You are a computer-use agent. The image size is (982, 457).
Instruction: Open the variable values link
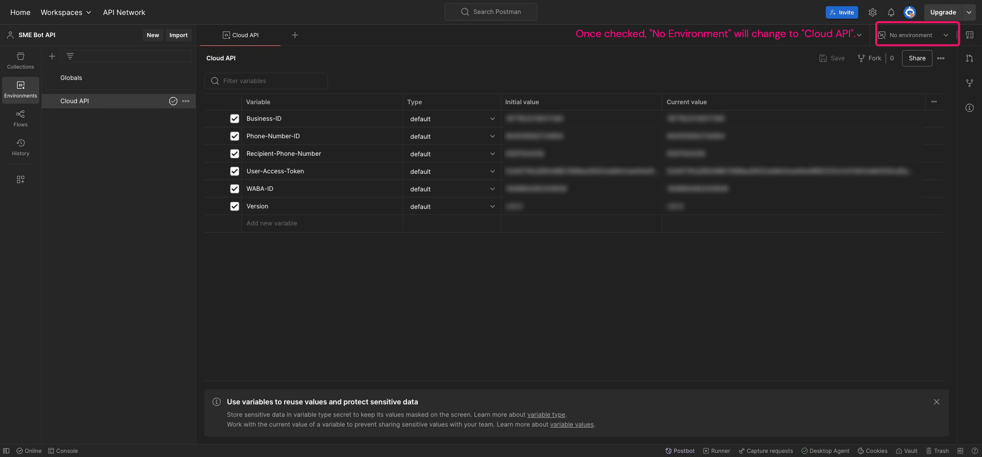click(x=572, y=425)
